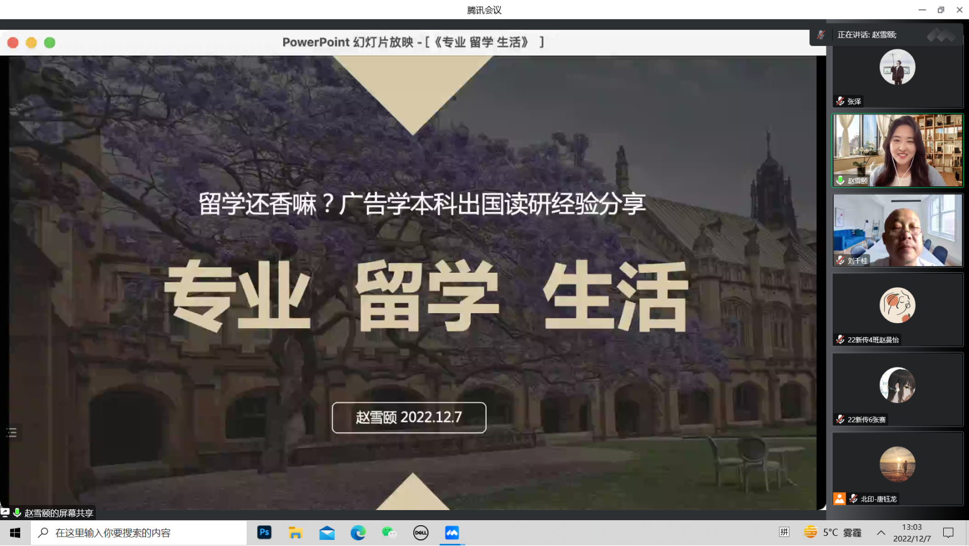Click the green zoom dot of PowerPoint window
This screenshot has width=969, height=546.
(x=50, y=43)
